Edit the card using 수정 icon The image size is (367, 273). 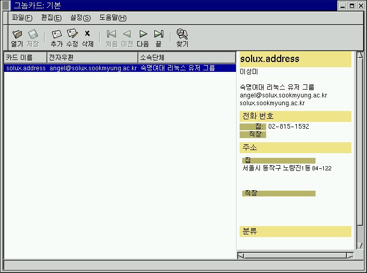click(72, 34)
